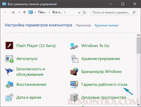Focus the Поиск в панели управления field

click(114, 12)
